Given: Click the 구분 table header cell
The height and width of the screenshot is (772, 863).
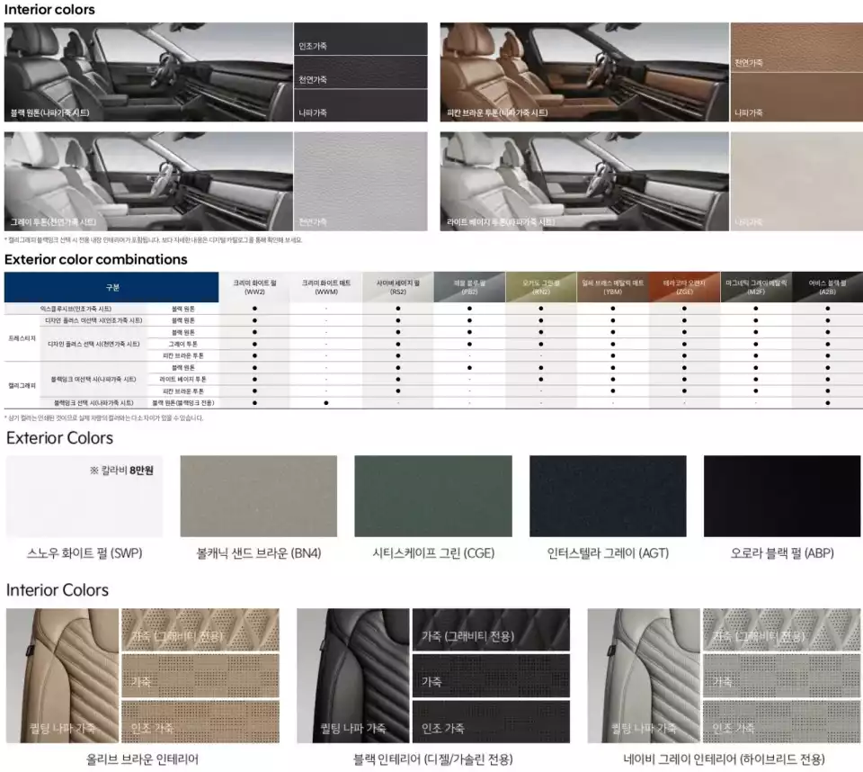Looking at the screenshot, I should pos(111,287).
